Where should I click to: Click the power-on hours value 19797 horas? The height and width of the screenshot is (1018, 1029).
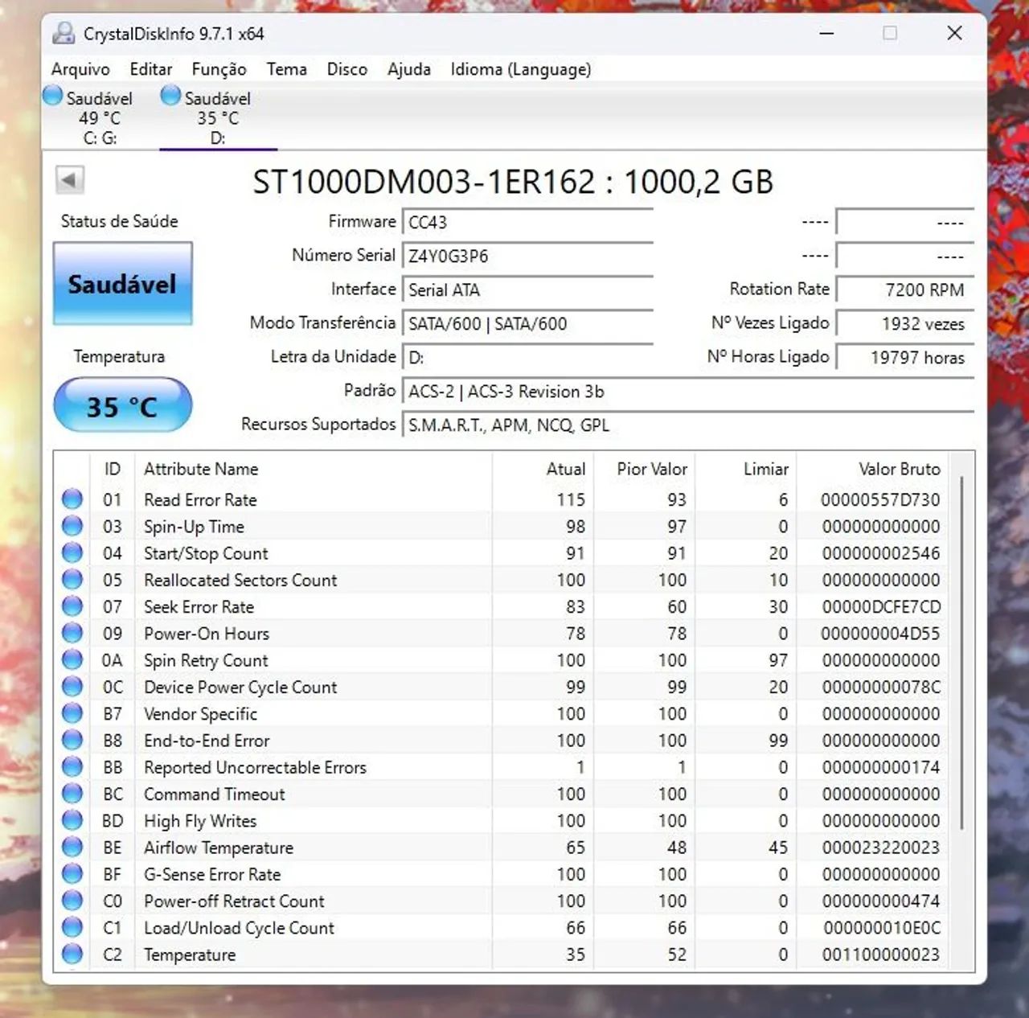(x=905, y=357)
